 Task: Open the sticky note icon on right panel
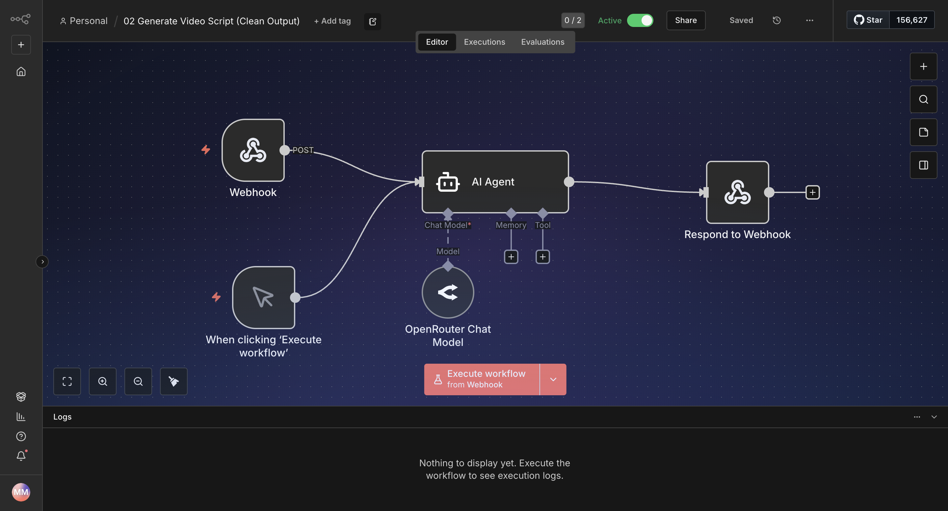923,132
